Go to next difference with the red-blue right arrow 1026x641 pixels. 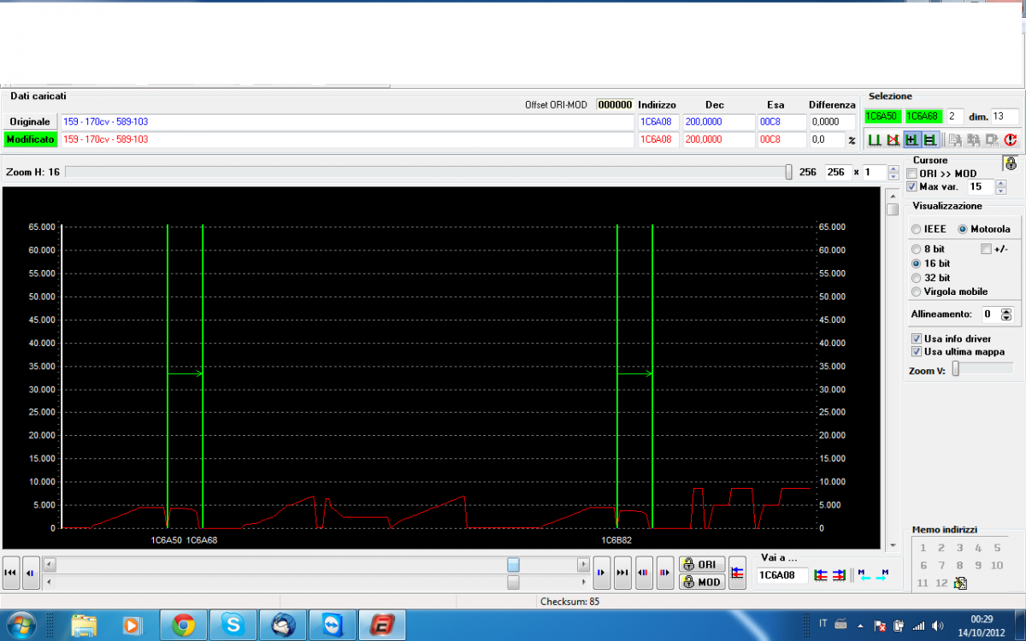pyautogui.click(x=664, y=573)
